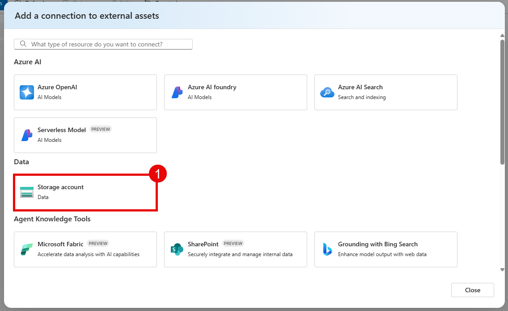This screenshot has width=508, height=311.
Task: Click the Grounding with Bing Search icon
Action: (x=327, y=249)
